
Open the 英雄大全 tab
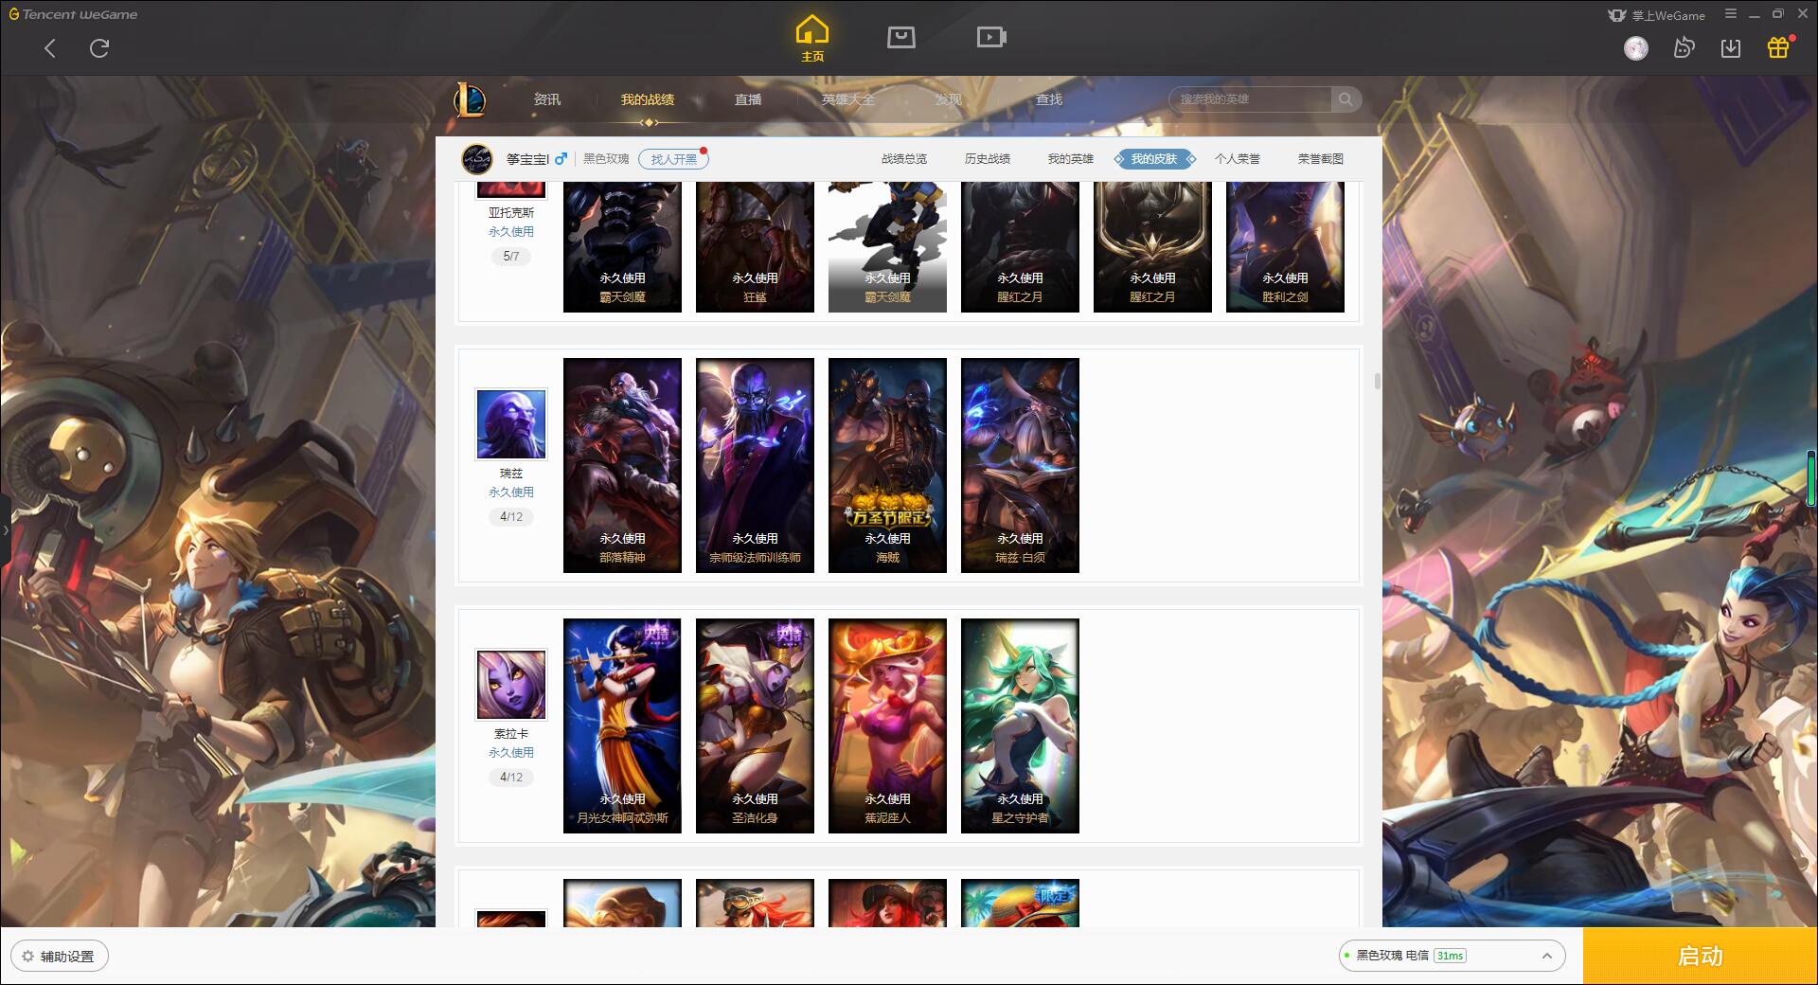point(848,99)
